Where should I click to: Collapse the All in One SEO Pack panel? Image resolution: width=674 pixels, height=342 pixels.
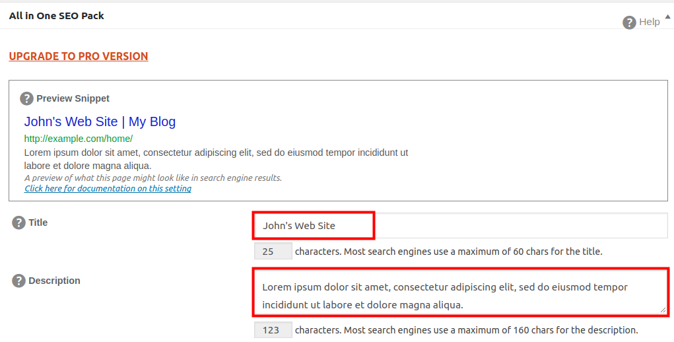(667, 17)
